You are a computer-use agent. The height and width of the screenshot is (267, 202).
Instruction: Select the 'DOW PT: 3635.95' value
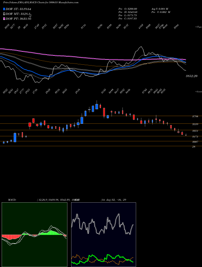click(18, 19)
